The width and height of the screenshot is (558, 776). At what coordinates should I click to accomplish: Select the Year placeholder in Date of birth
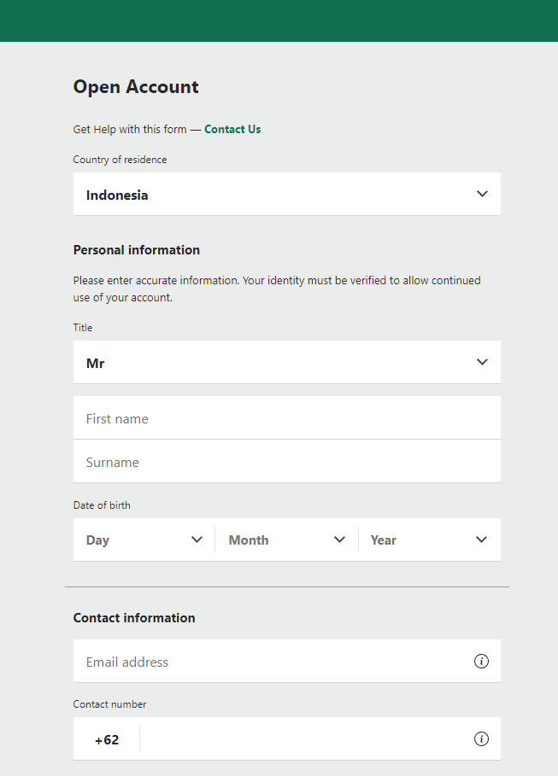(x=384, y=540)
